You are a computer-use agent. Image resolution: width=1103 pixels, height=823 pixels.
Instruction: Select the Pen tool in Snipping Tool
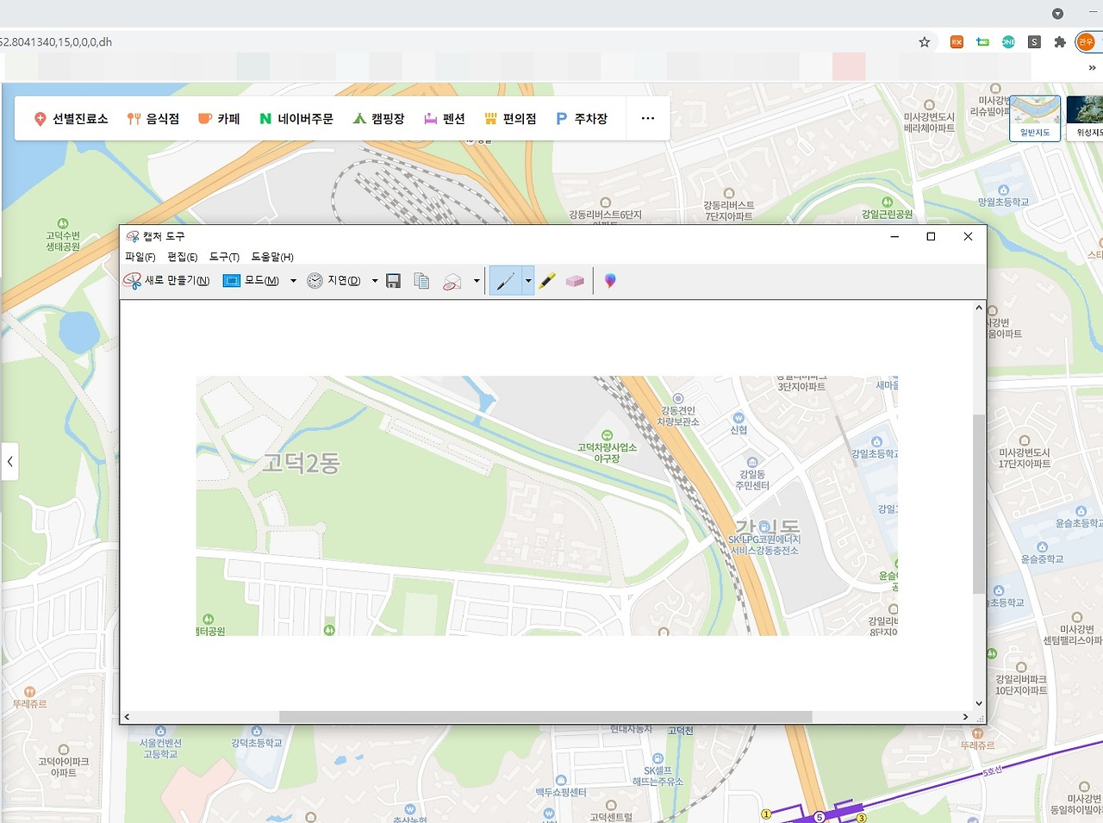[506, 281]
